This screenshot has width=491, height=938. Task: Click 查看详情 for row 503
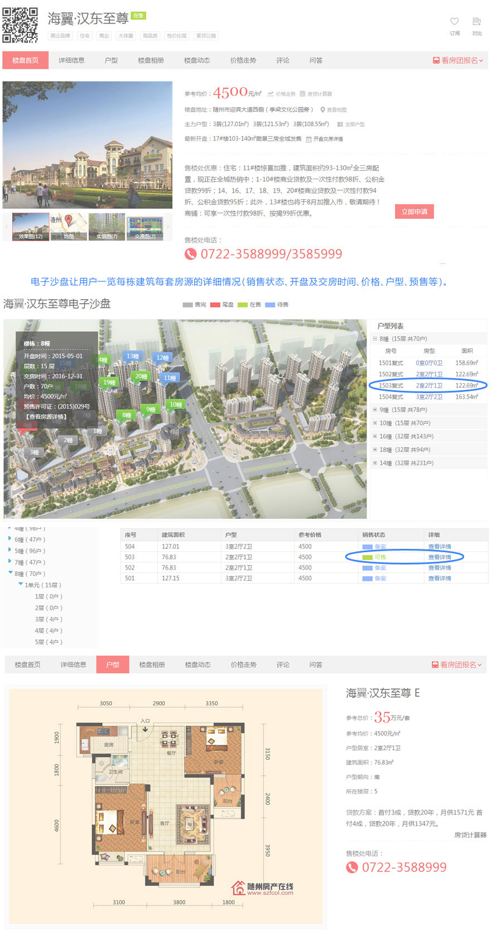[440, 557]
